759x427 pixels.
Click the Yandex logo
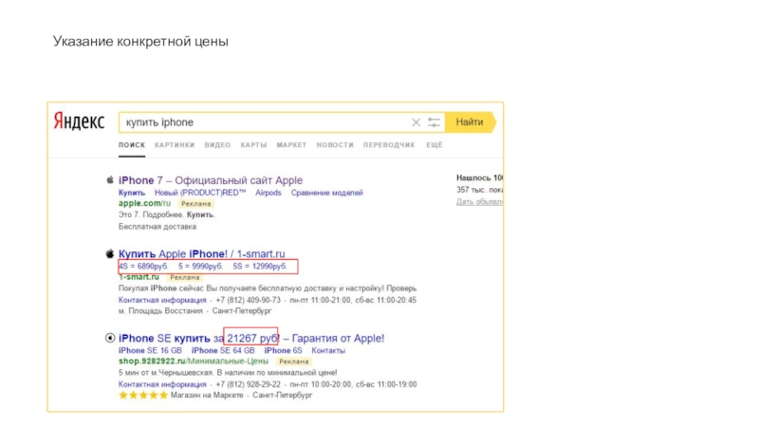point(79,122)
